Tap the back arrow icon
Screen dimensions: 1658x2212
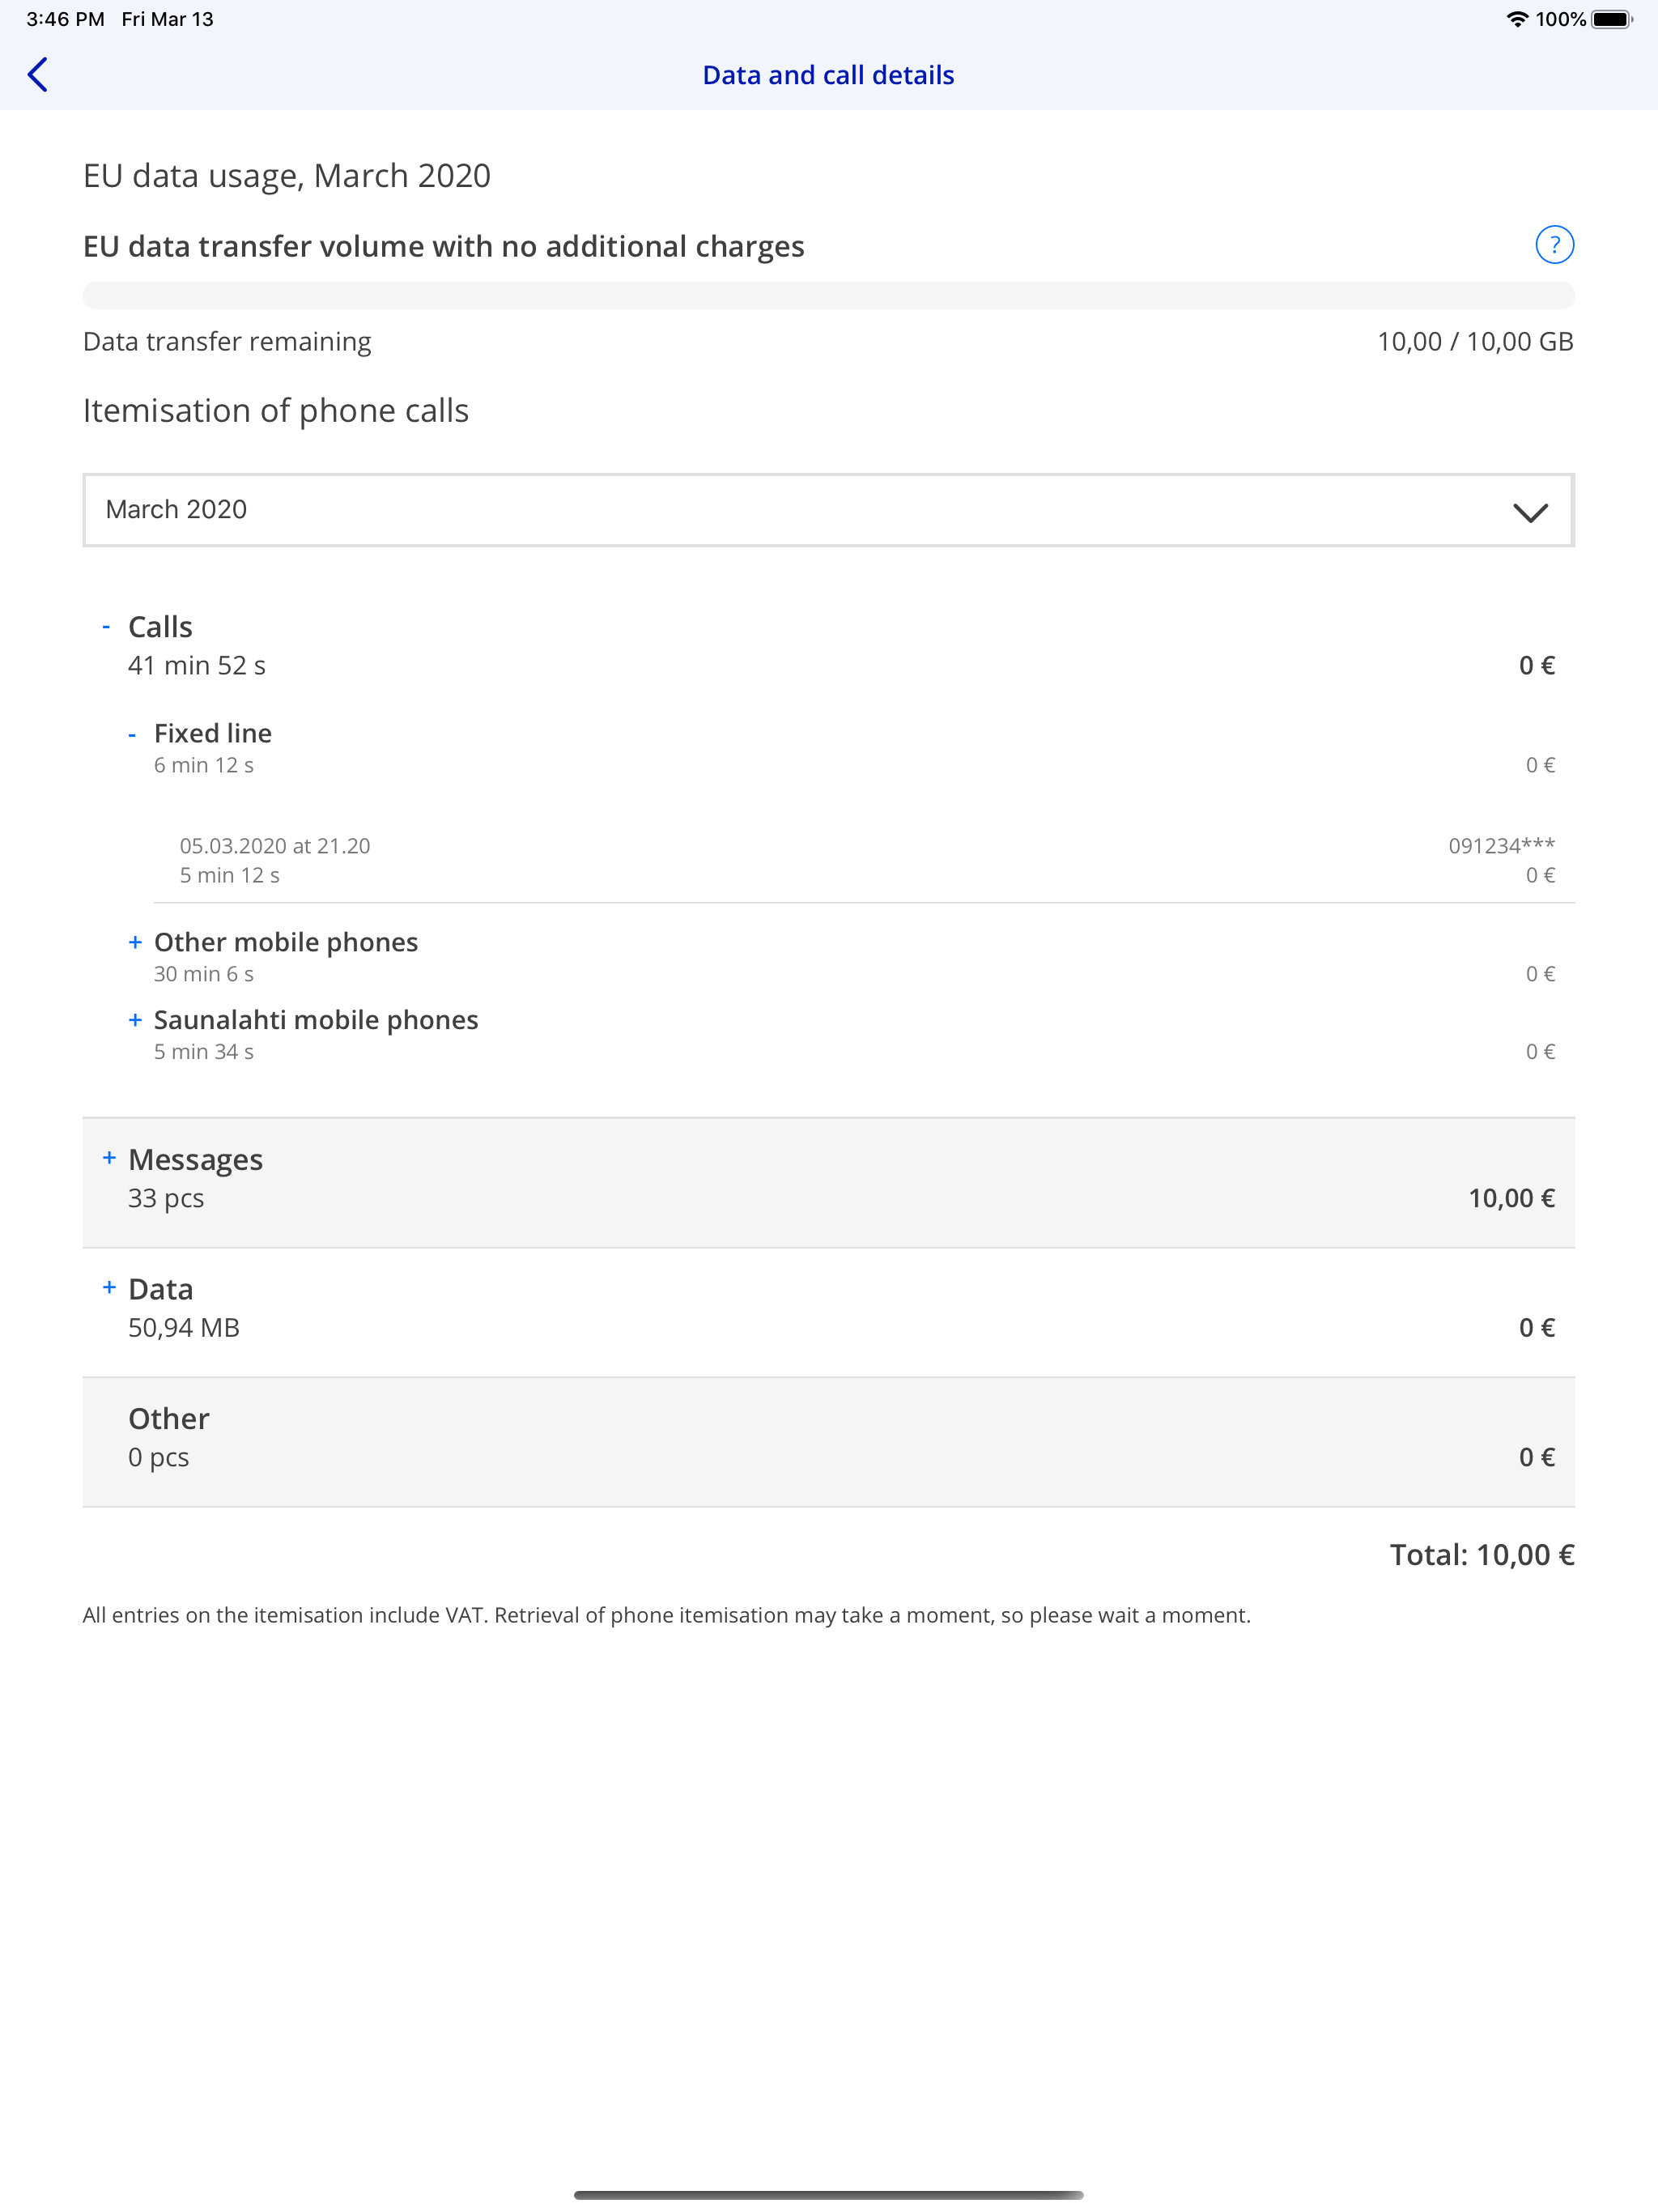[38, 75]
